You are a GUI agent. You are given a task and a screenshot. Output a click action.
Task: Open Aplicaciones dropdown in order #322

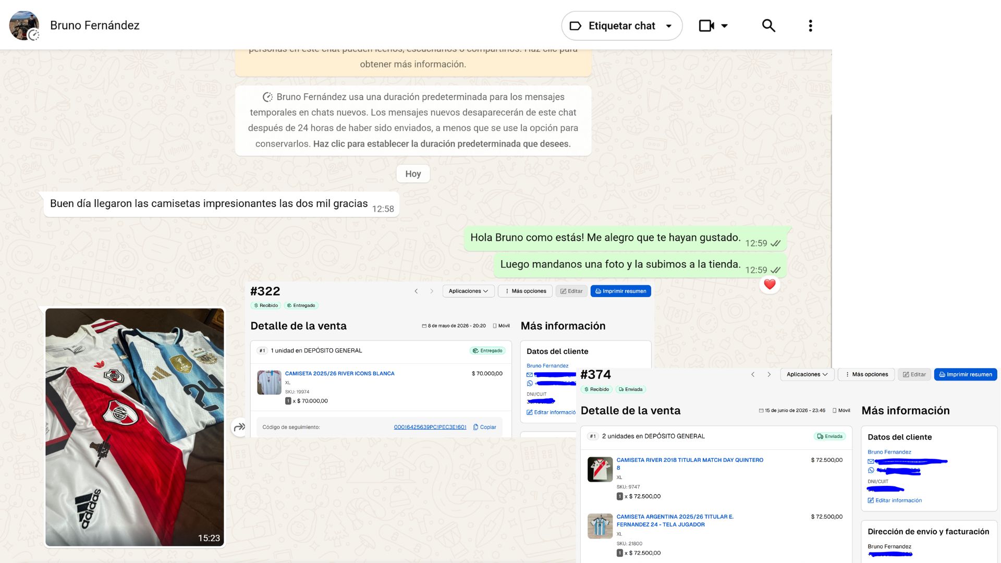pyautogui.click(x=468, y=291)
